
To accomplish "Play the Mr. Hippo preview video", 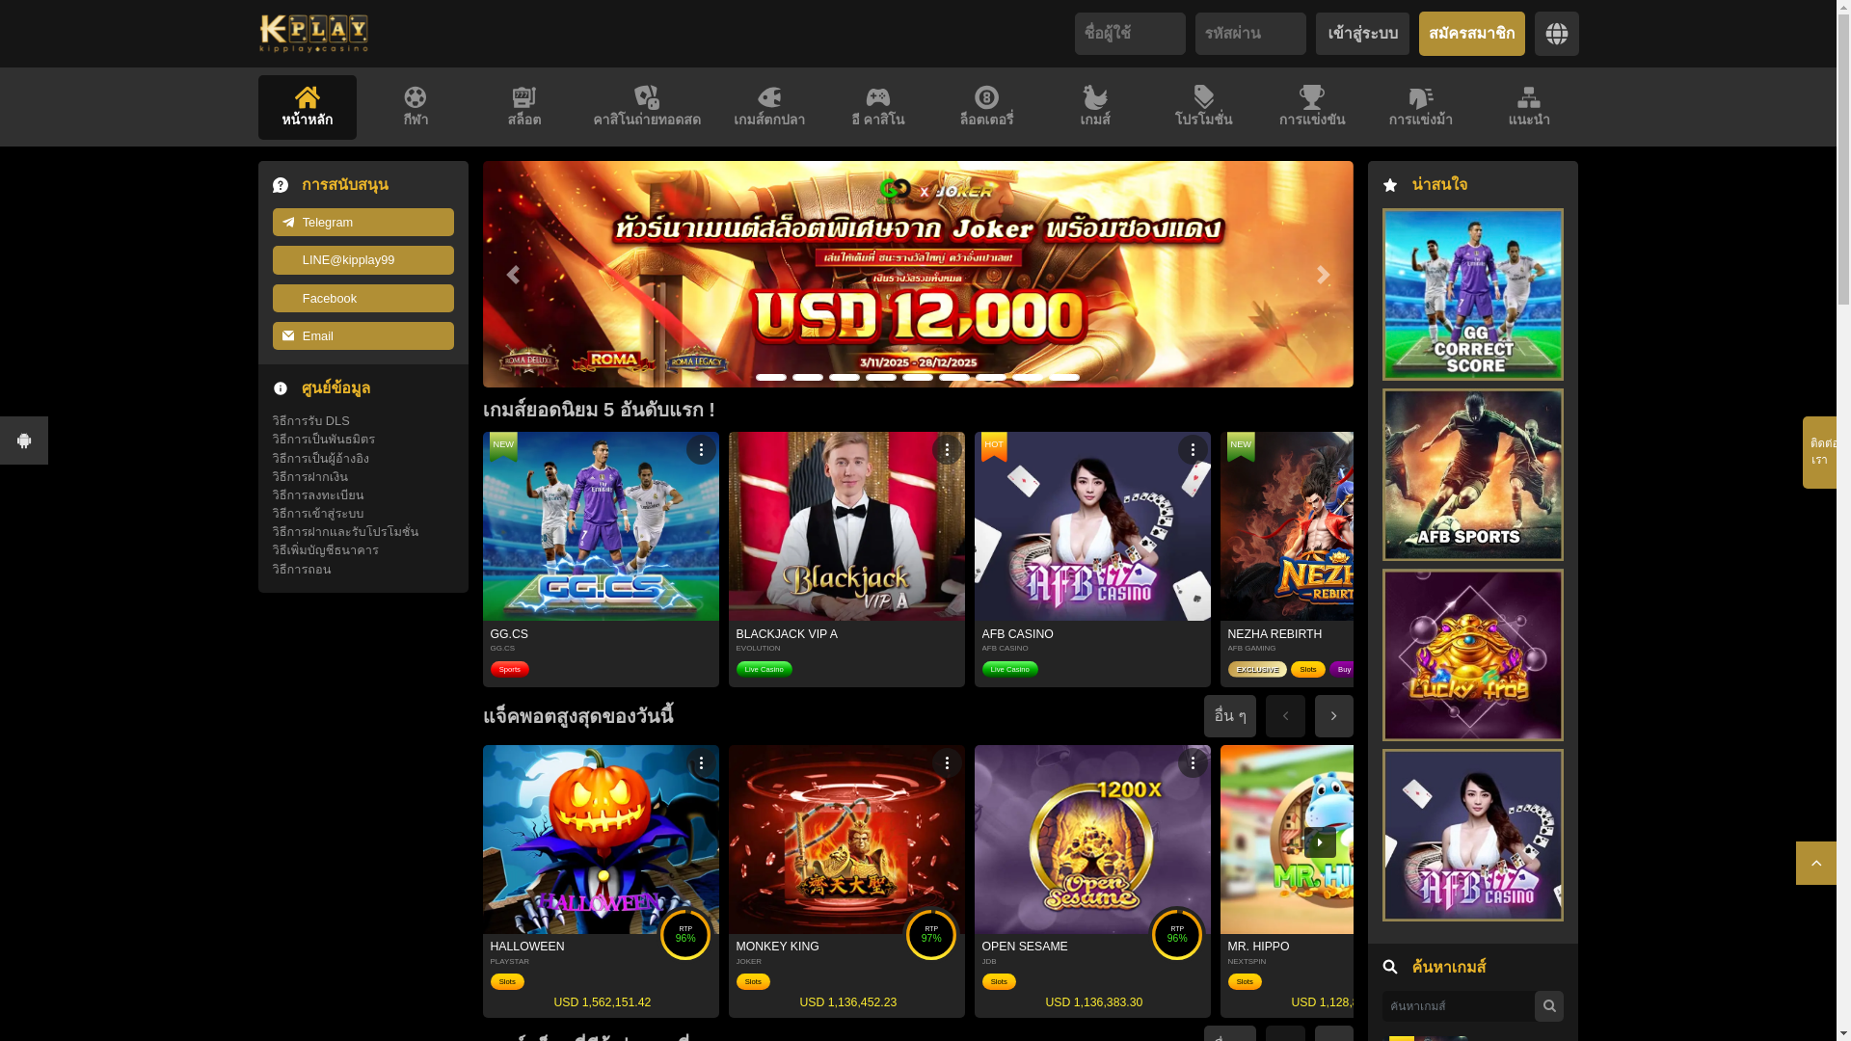I will (x=1320, y=842).
